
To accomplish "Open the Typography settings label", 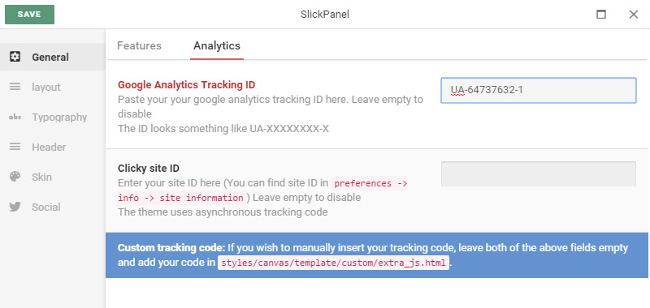I will pos(59,118).
